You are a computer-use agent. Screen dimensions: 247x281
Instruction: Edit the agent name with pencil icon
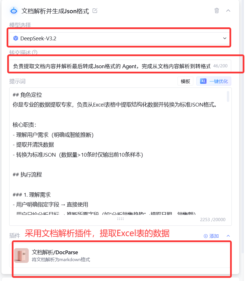pos(95,11)
